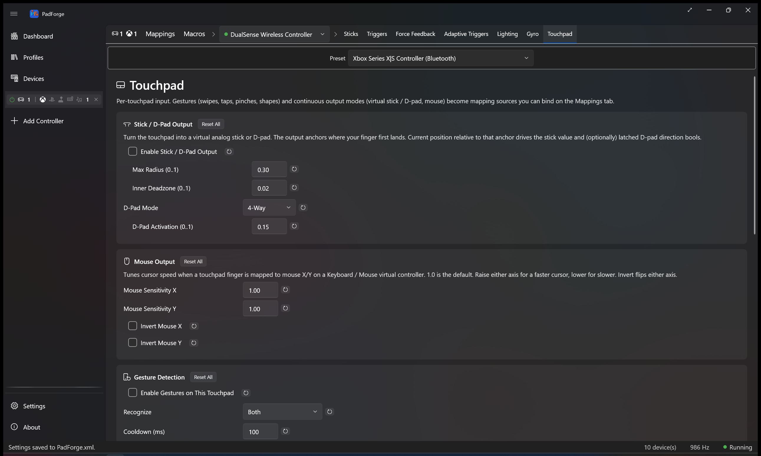Open the Gyro tab
761x456 pixels.
click(x=533, y=34)
